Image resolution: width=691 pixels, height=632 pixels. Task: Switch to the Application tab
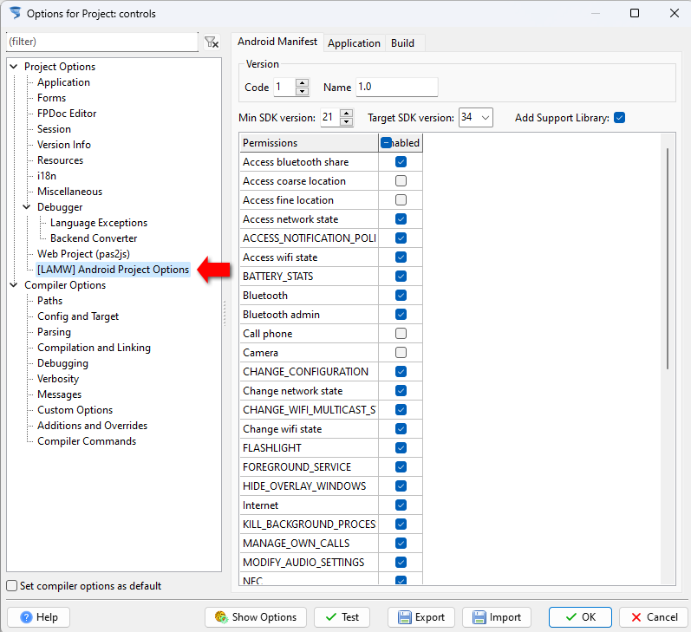click(354, 43)
